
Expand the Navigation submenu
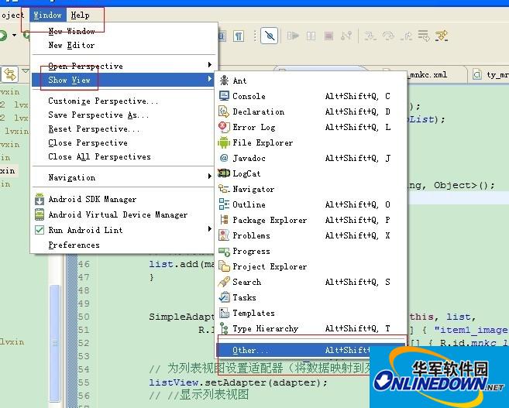point(123,177)
